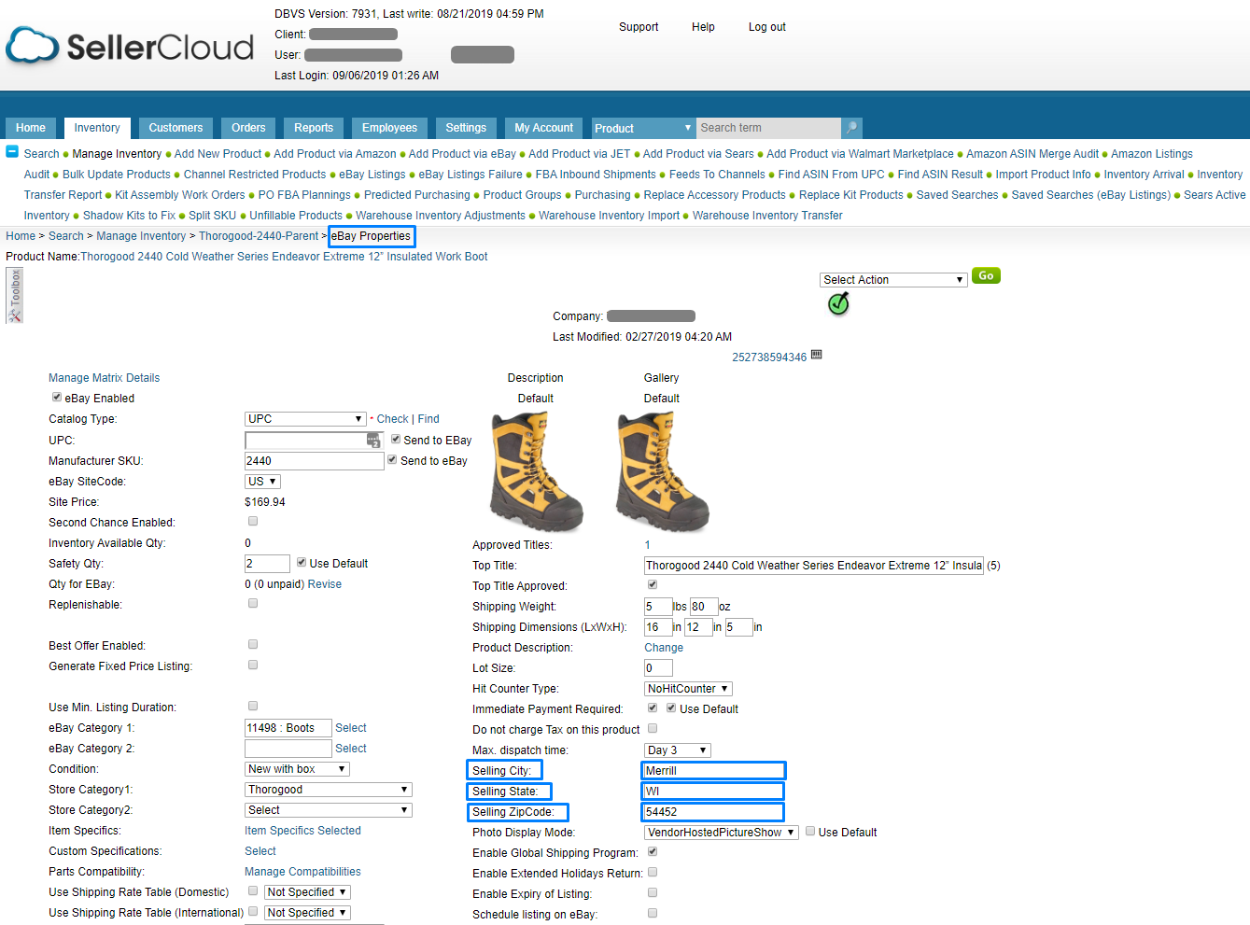Toggle UPC Send to EBay checkbox
The width and height of the screenshot is (1250, 925).
click(x=396, y=439)
